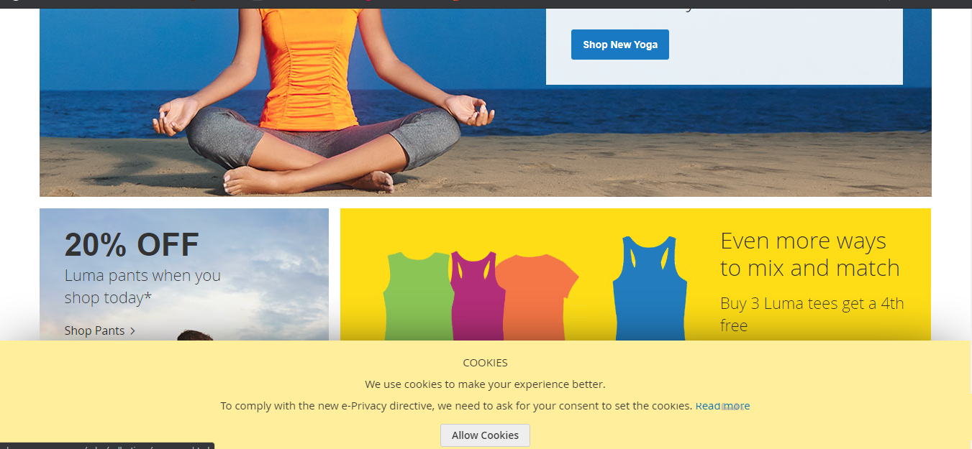Click the browser status bar URL preview

pyautogui.click(x=107, y=446)
